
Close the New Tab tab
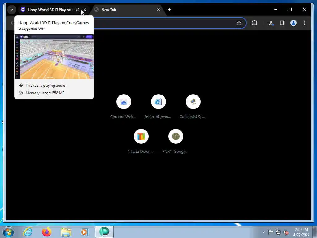158,10
